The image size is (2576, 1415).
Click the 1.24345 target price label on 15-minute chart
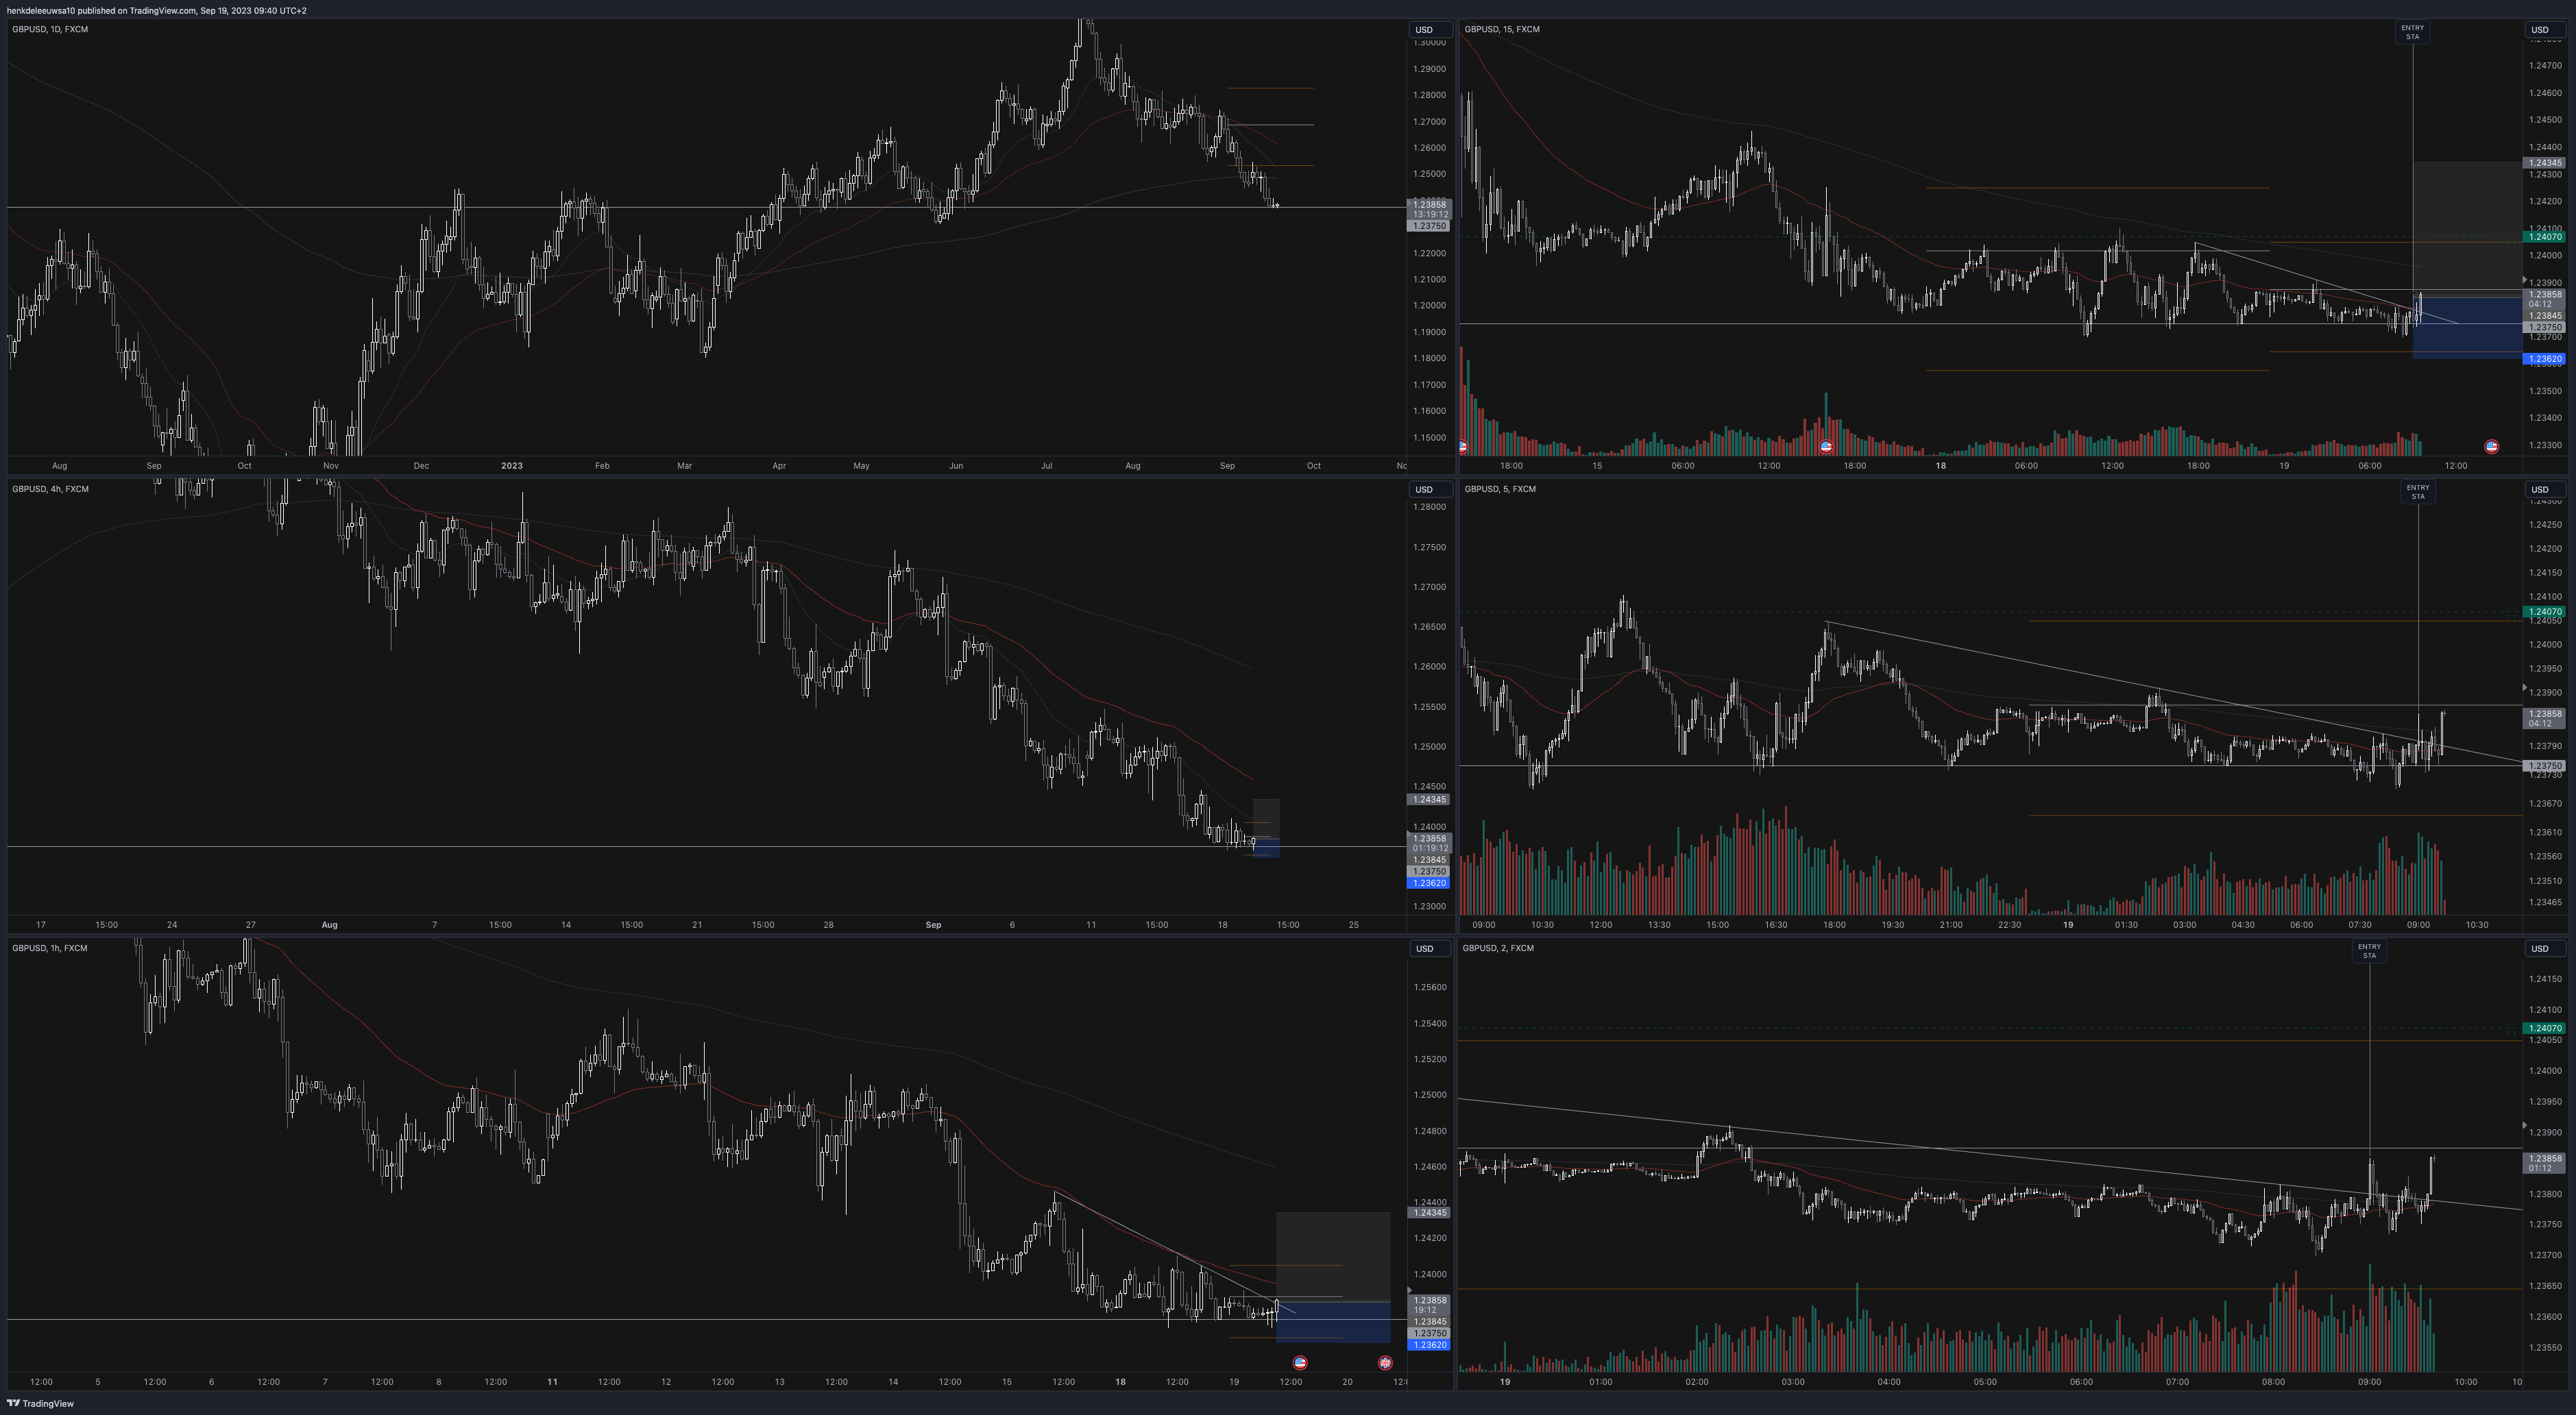[x=2544, y=163]
